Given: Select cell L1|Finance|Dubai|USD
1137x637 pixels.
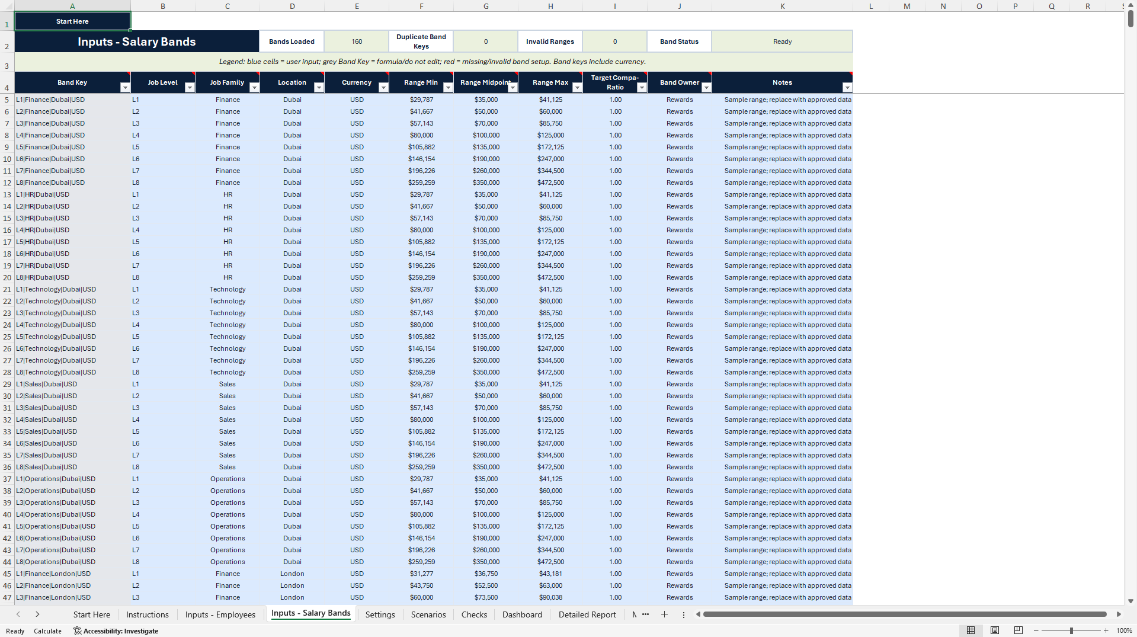Looking at the screenshot, I should point(72,100).
